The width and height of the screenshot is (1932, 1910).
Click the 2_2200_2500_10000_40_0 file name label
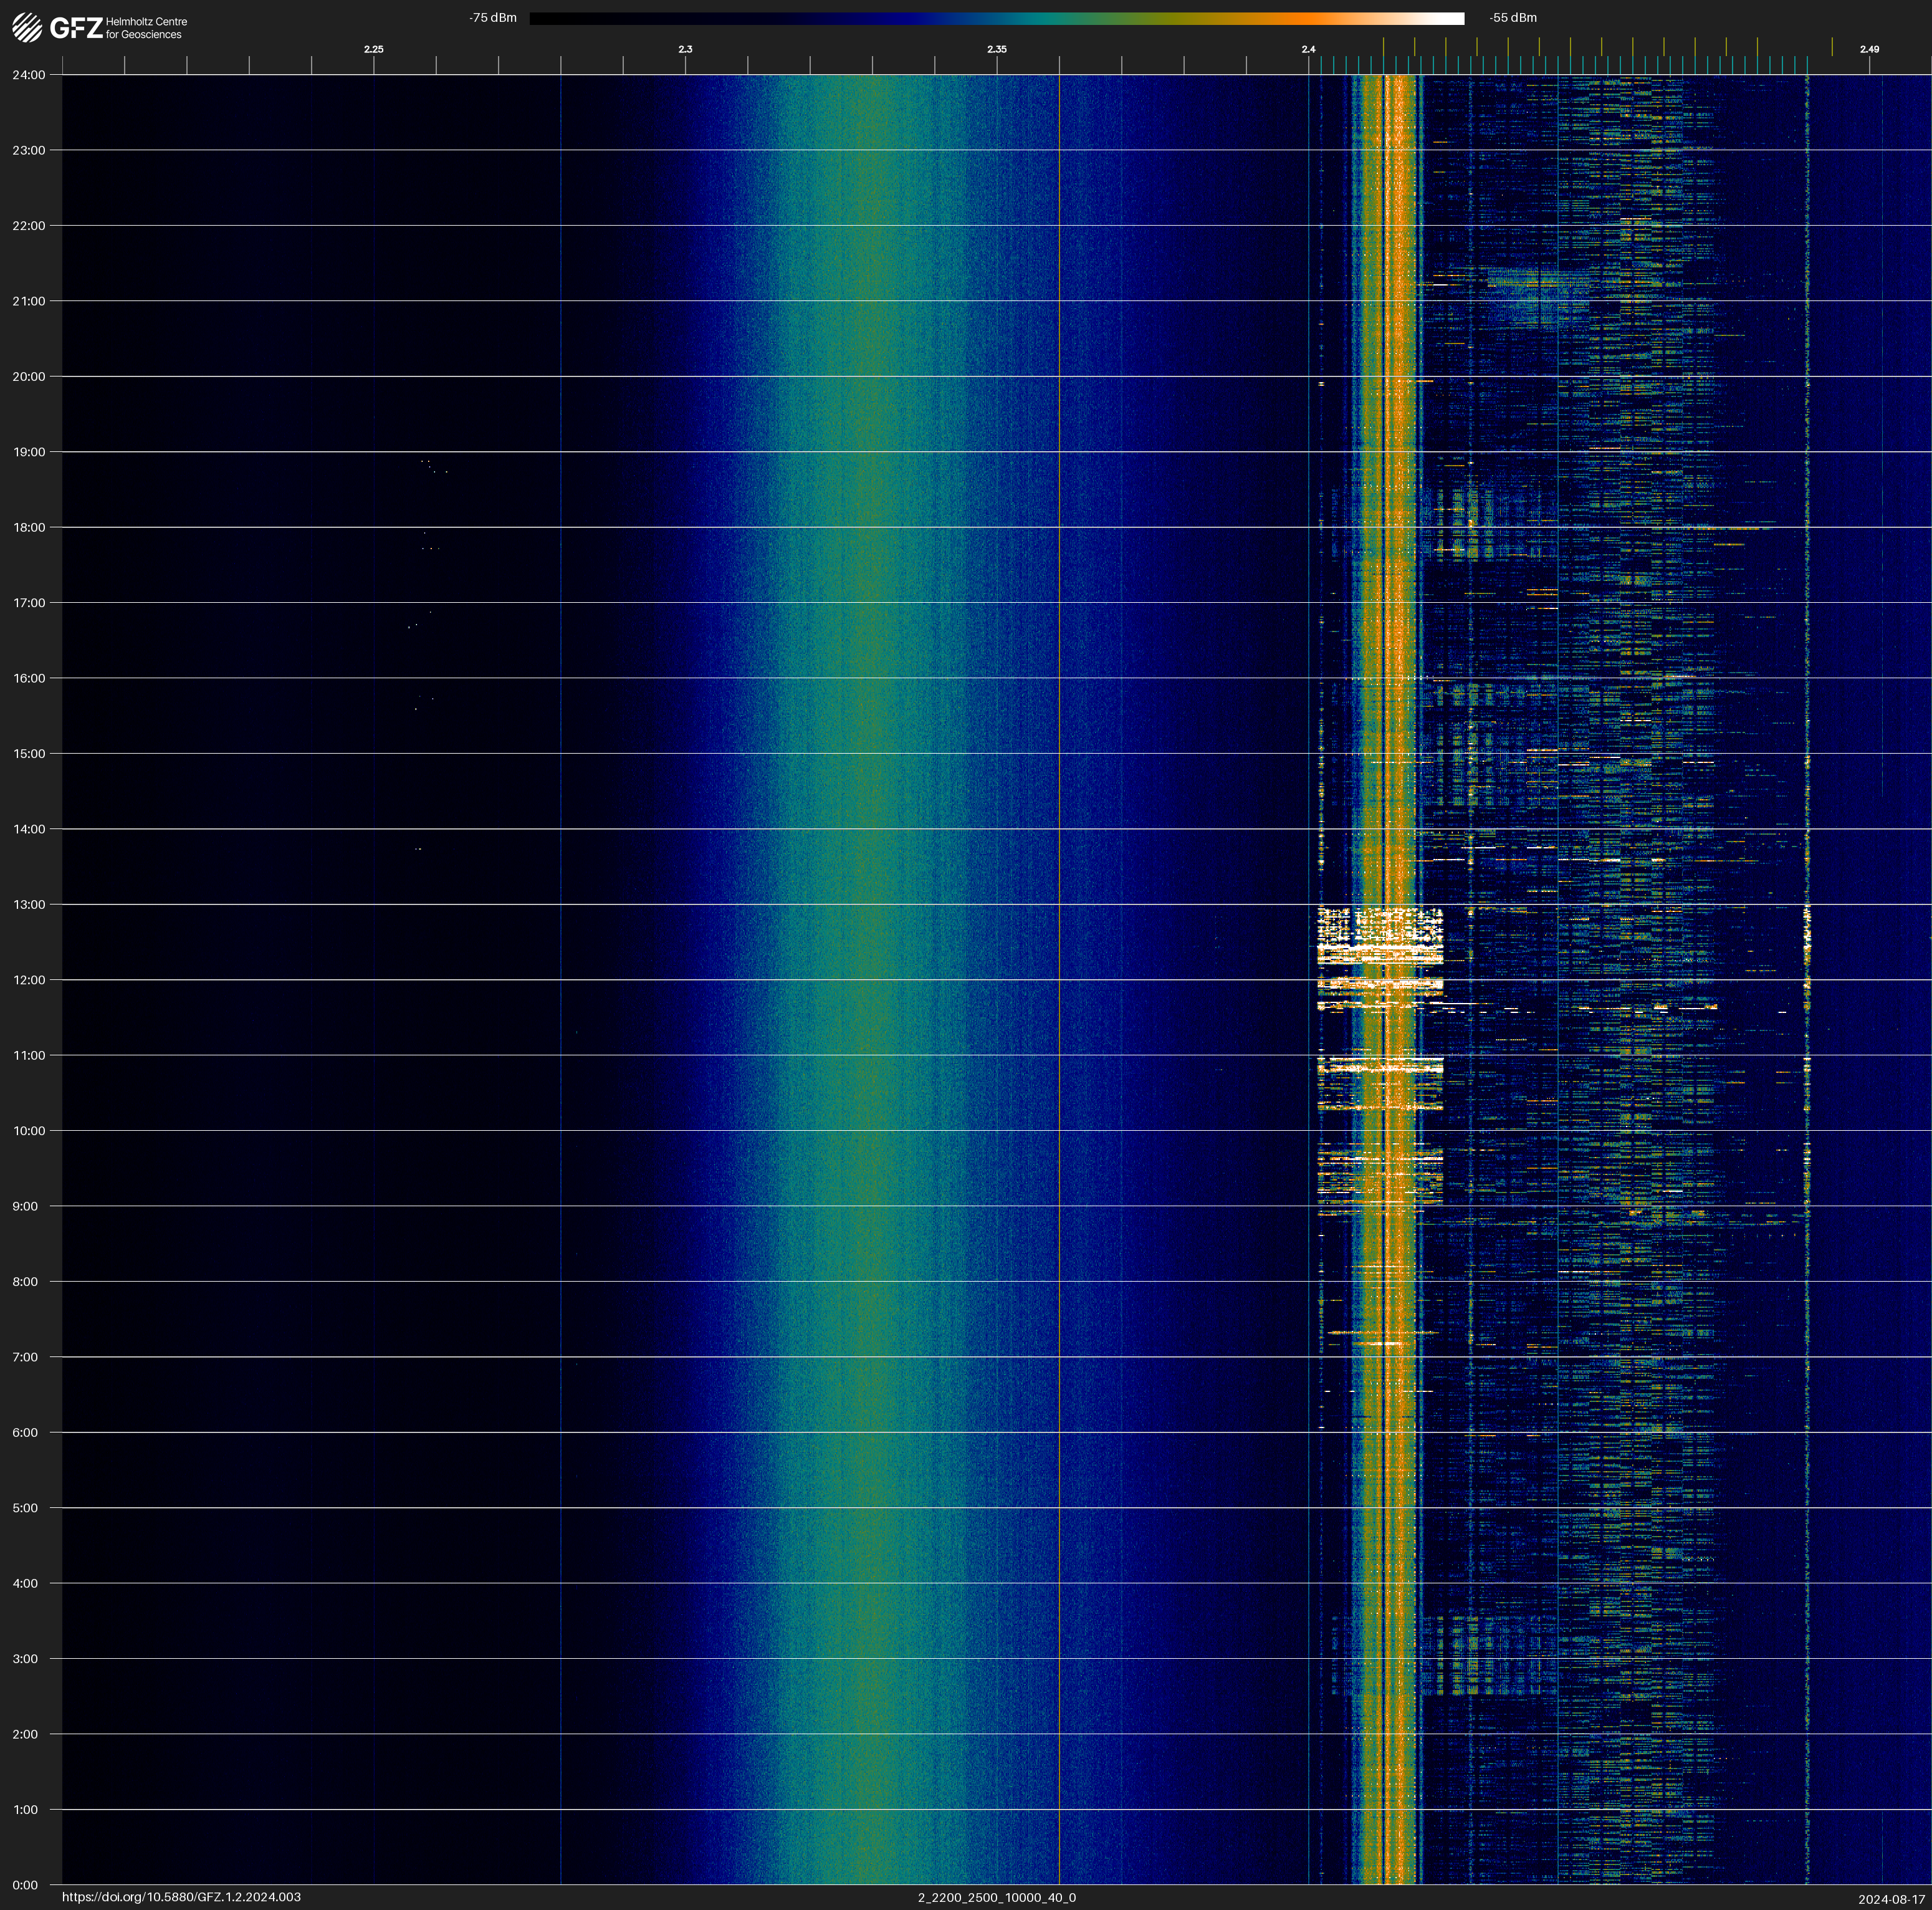tap(996, 1897)
